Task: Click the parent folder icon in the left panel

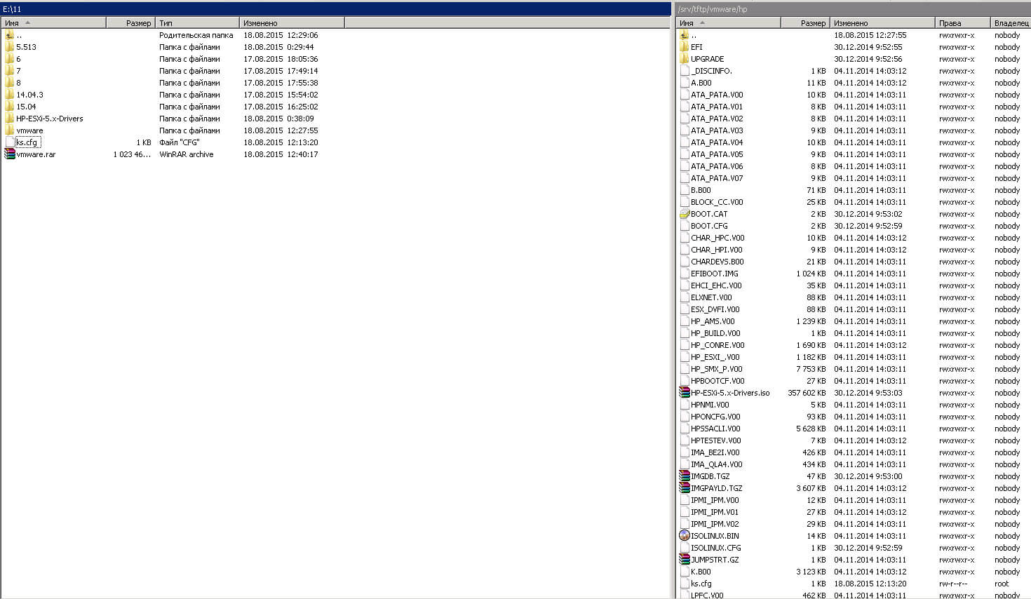Action: pos(9,35)
